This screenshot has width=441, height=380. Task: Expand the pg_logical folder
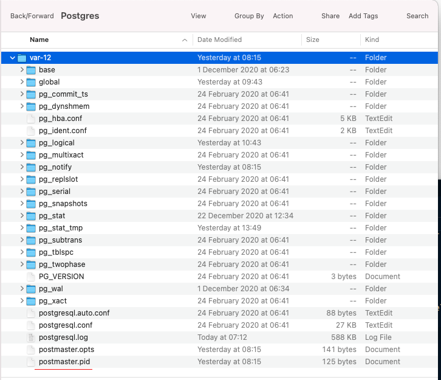coord(22,142)
